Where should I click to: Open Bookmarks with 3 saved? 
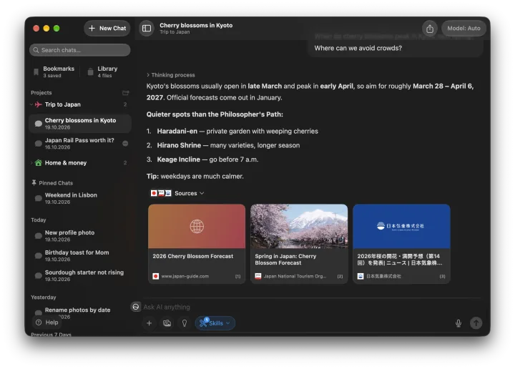pyautogui.click(x=54, y=72)
